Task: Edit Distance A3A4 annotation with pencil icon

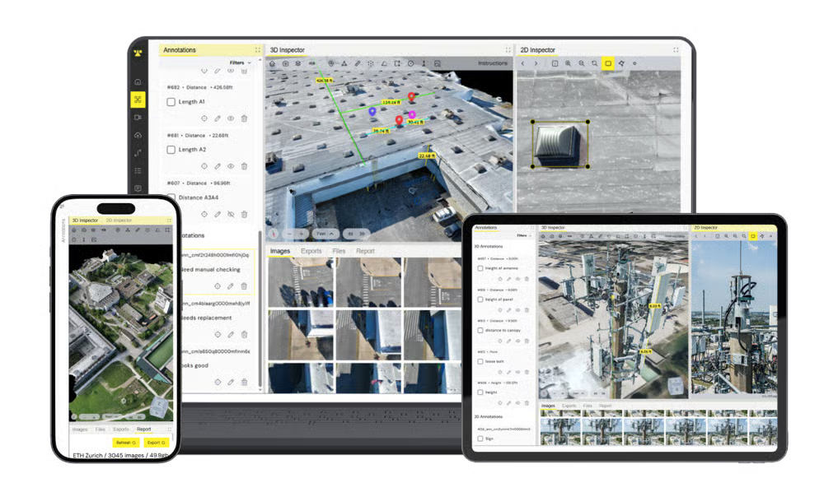Action: [218, 214]
